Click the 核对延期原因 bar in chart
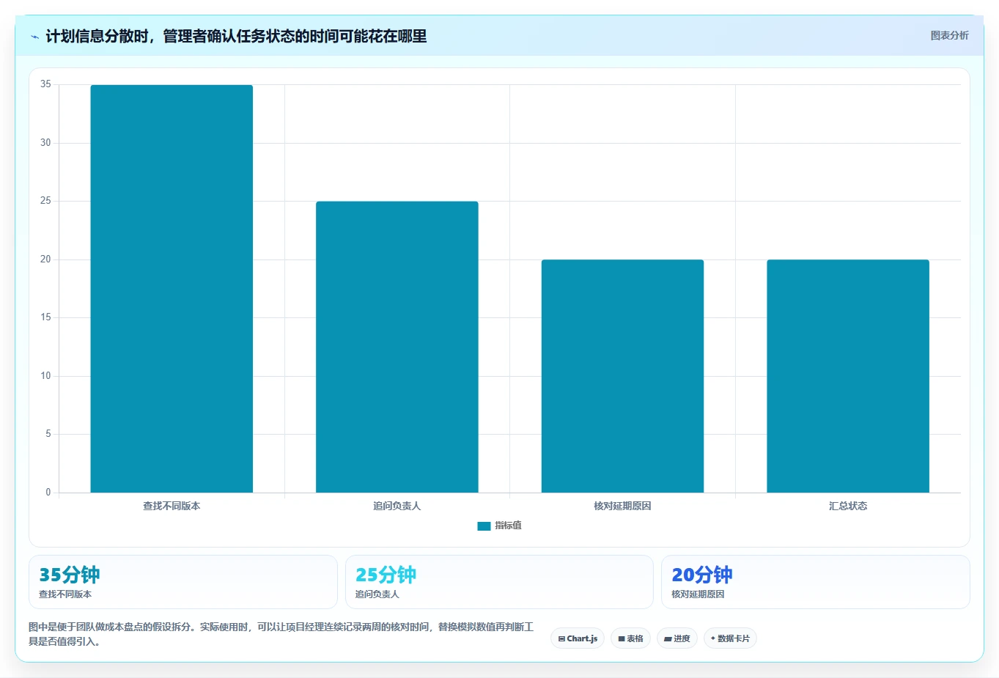 pos(622,376)
